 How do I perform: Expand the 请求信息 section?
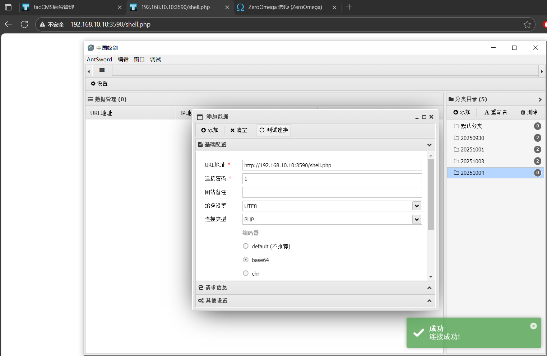[315, 288]
